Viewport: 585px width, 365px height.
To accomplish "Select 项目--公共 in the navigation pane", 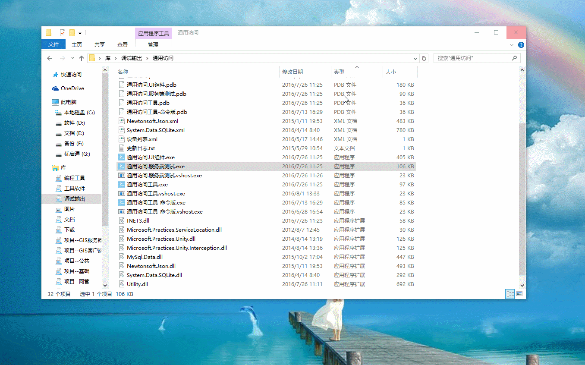I will coord(76,261).
